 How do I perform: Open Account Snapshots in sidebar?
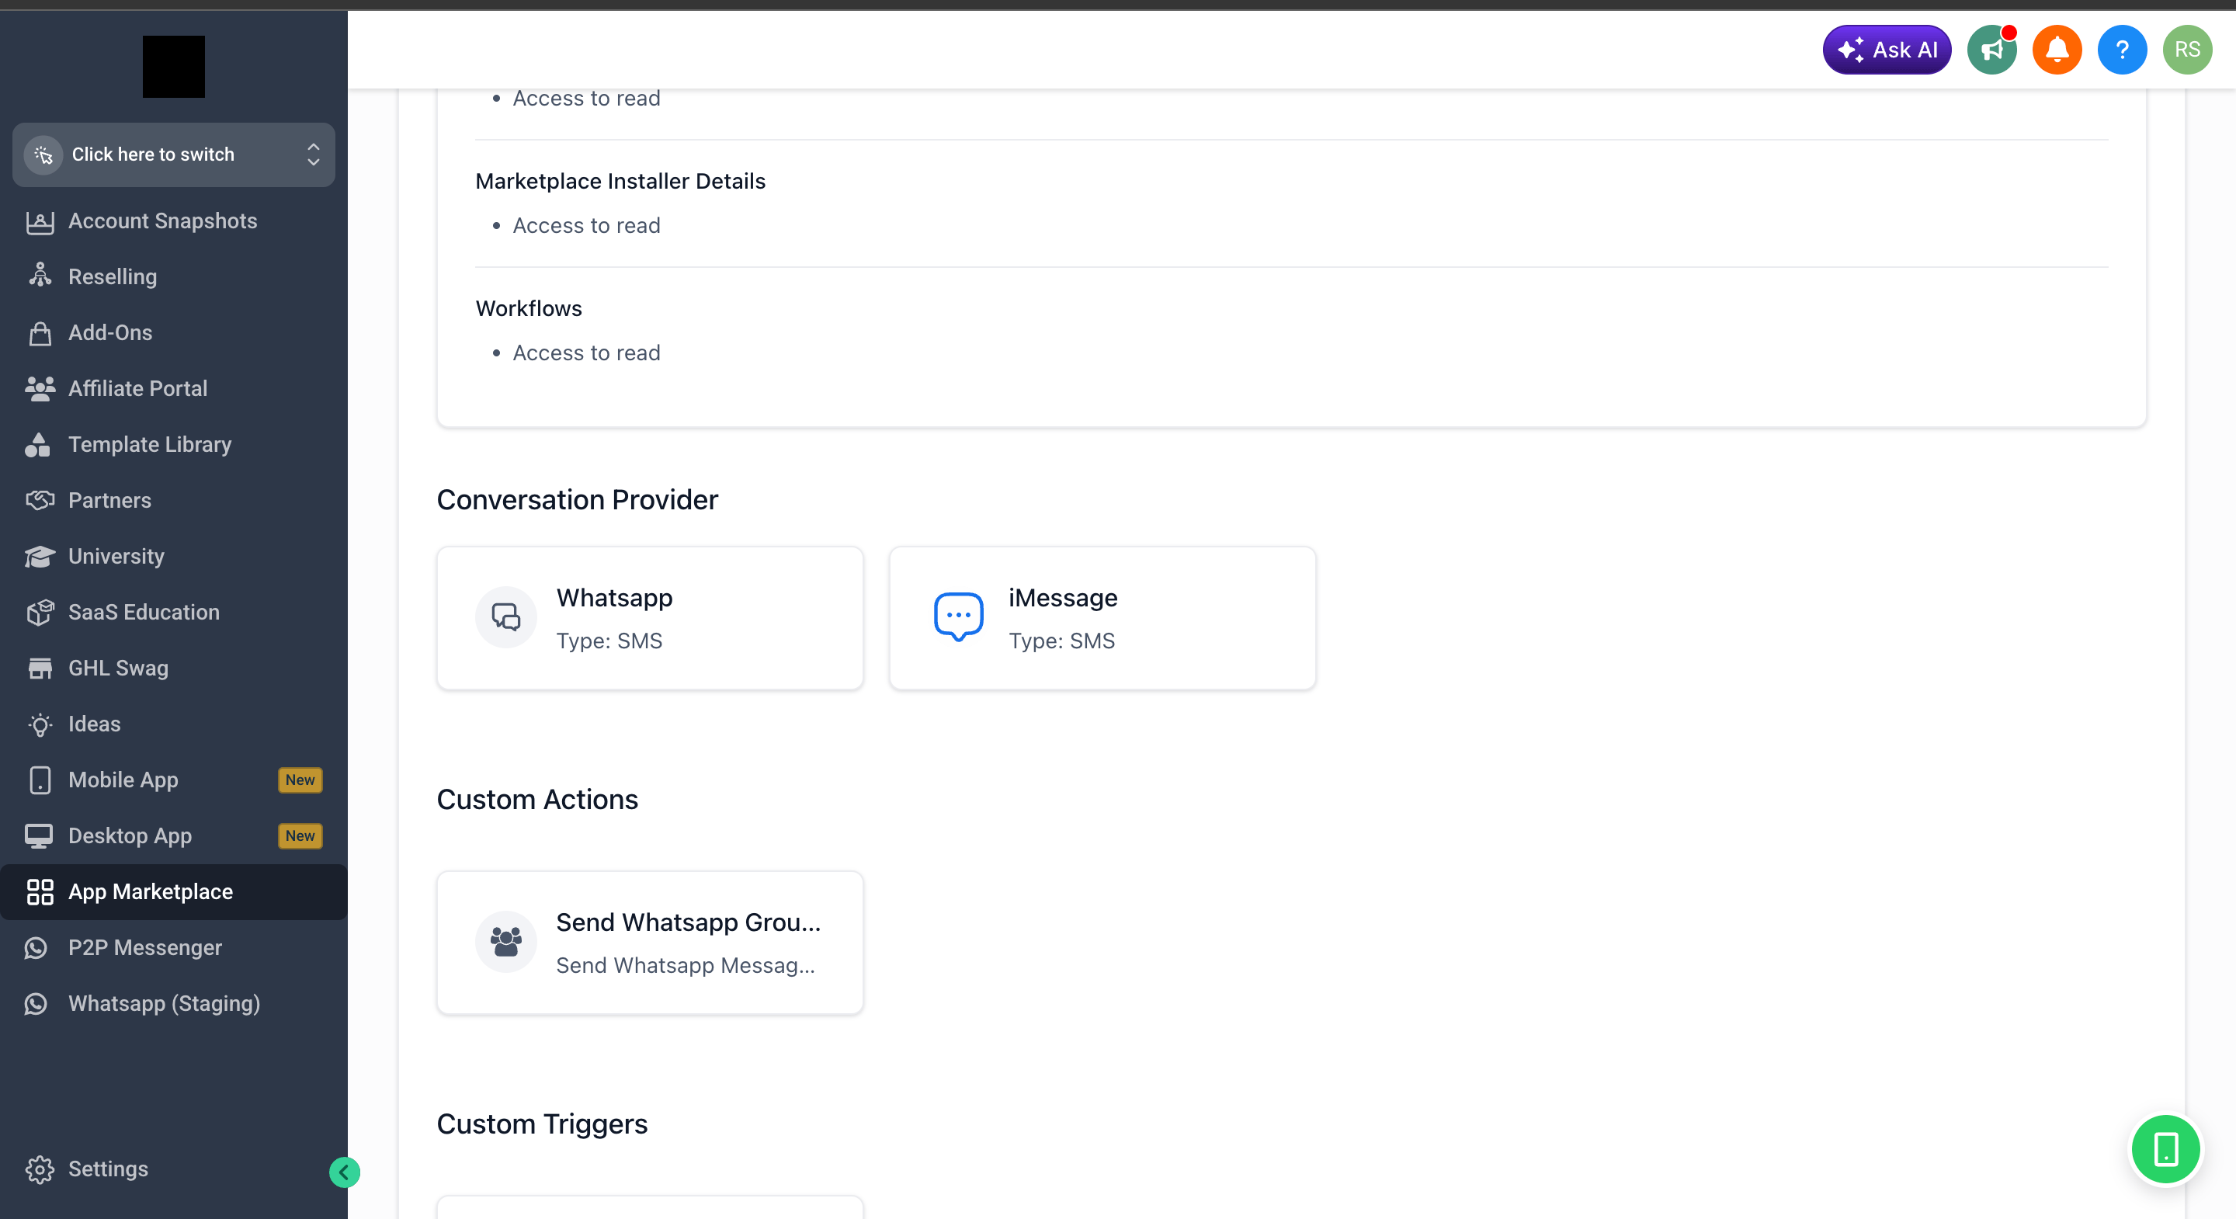coord(174,221)
